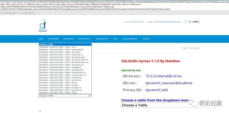Click the Home breadcrumb link
Screen dimensions: 229x113
point(185,48)
